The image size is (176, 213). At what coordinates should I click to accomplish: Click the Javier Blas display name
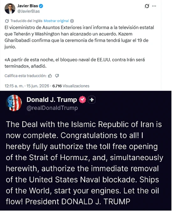point(28,6)
